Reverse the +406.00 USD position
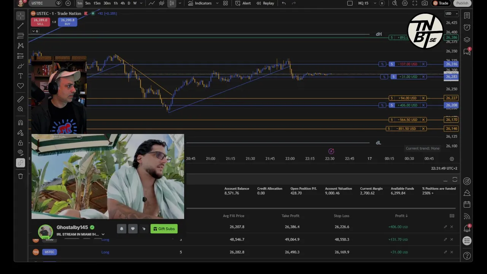 [x=382, y=105]
